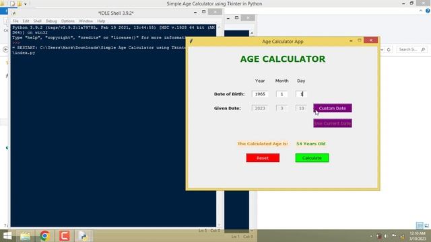Select the 54 Years Old result text
Viewport: 431px width, 242px height.
(x=310, y=143)
